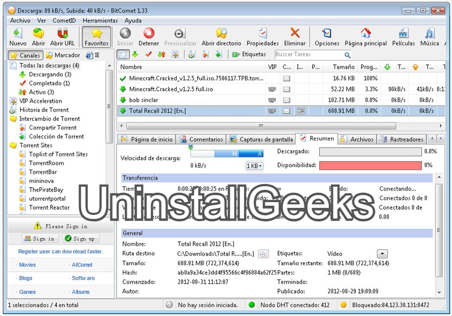Screen dimensions: 452x316
Task: Open the Ayuda menu
Action: (x=133, y=20)
